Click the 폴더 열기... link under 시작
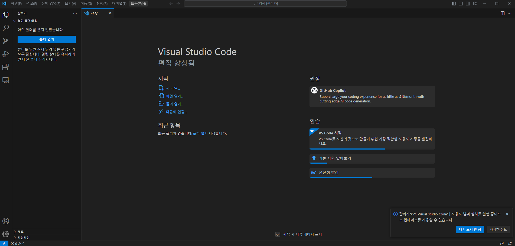The width and height of the screenshot is (515, 246). 175,104
